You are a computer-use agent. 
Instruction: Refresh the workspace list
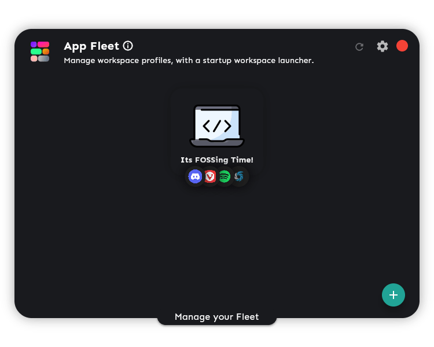pyautogui.click(x=359, y=47)
